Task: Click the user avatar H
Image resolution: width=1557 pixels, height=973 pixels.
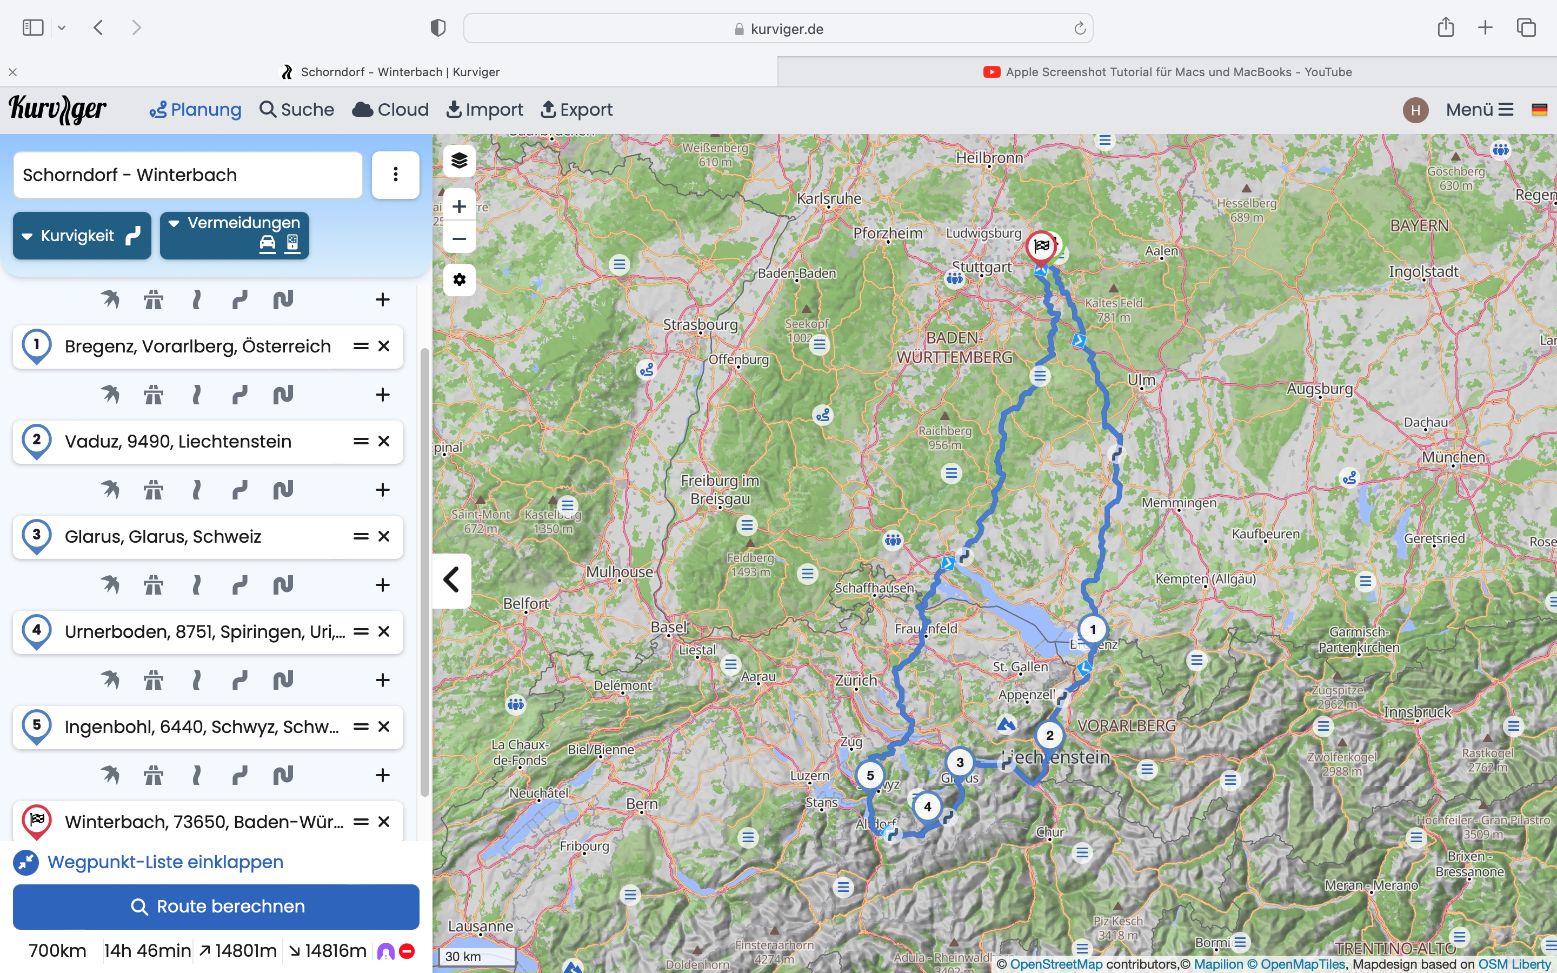Action: [1415, 110]
